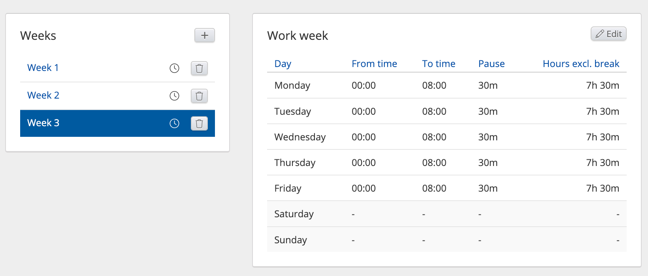Click the clock icon for Week 3

pos(174,123)
